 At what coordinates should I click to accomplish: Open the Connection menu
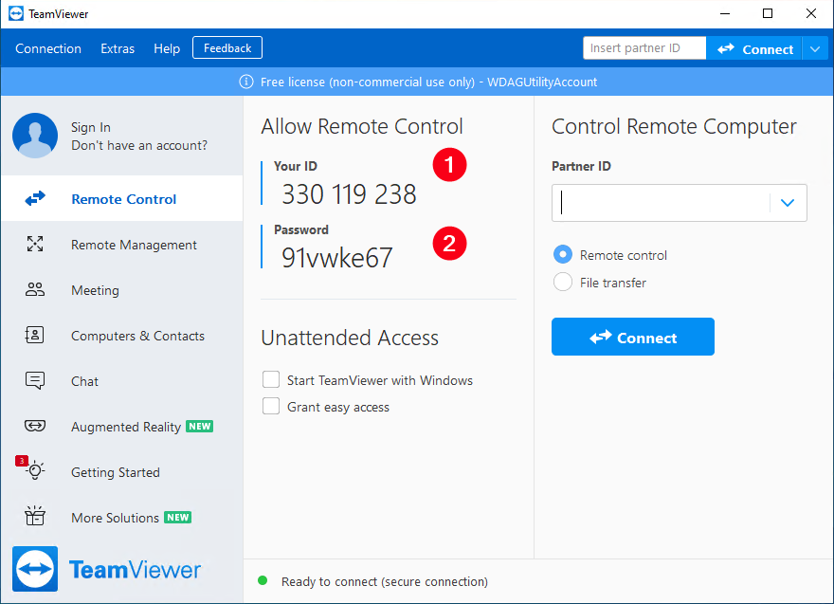tap(48, 48)
